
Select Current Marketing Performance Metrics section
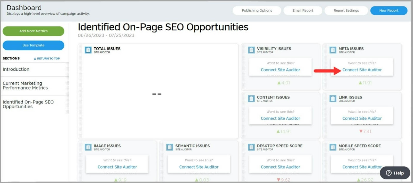coord(25,85)
